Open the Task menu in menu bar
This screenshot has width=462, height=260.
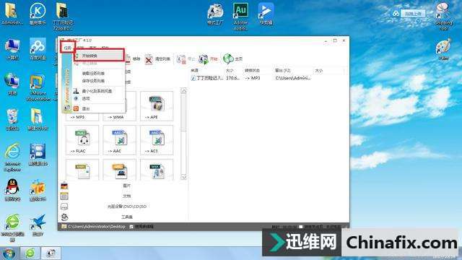(68, 48)
